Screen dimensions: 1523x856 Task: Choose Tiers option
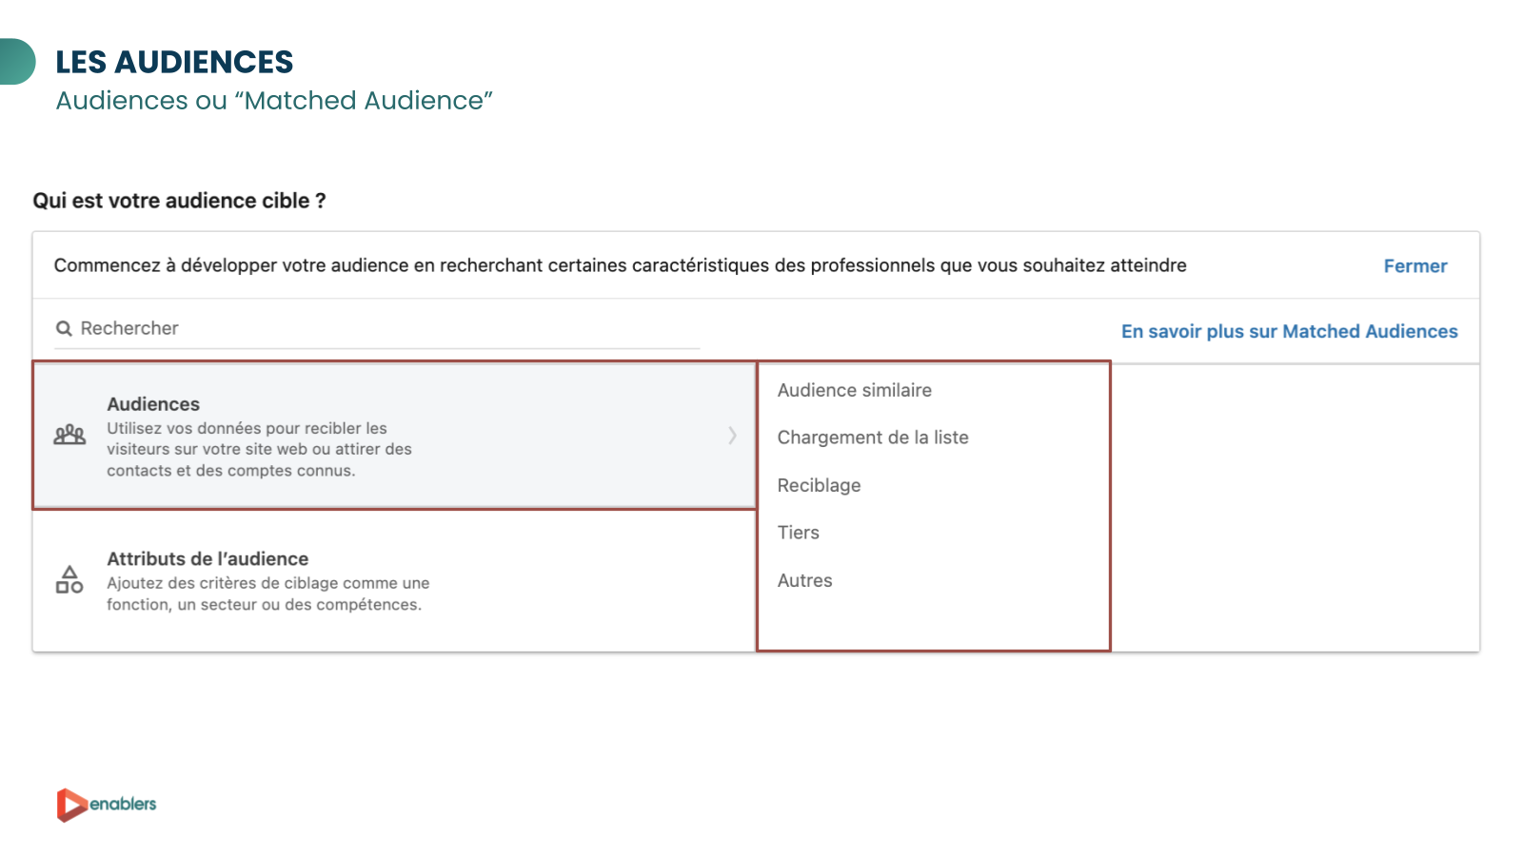click(x=798, y=533)
